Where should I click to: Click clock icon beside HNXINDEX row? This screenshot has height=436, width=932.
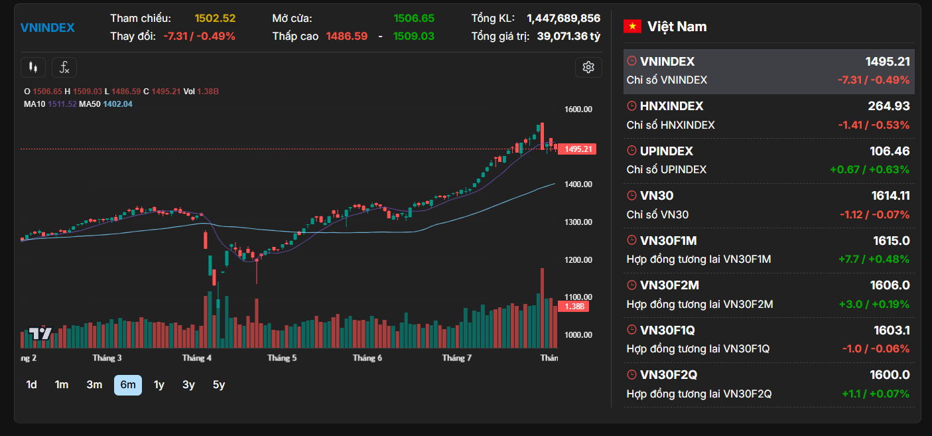[632, 106]
